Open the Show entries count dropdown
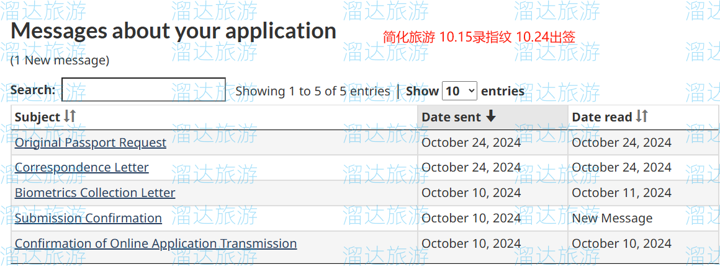The image size is (720, 267). [460, 90]
